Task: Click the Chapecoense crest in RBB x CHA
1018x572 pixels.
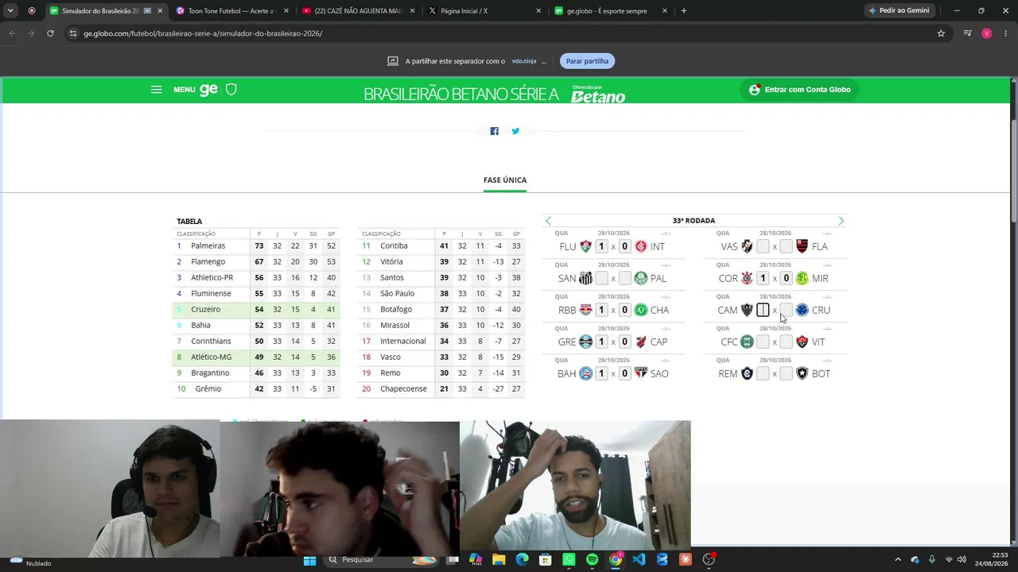Action: coord(641,310)
